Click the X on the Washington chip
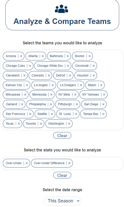The width and height of the screenshot is (124, 207). (69, 124)
